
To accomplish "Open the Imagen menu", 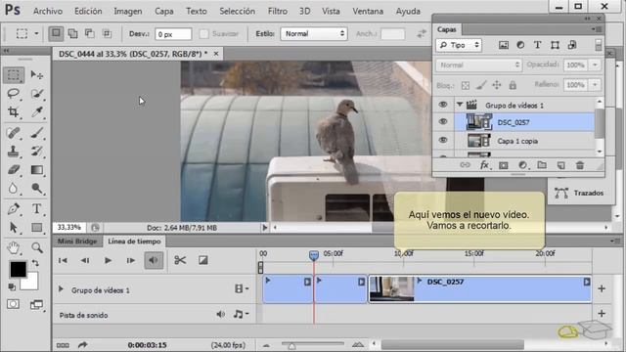I will (x=128, y=11).
